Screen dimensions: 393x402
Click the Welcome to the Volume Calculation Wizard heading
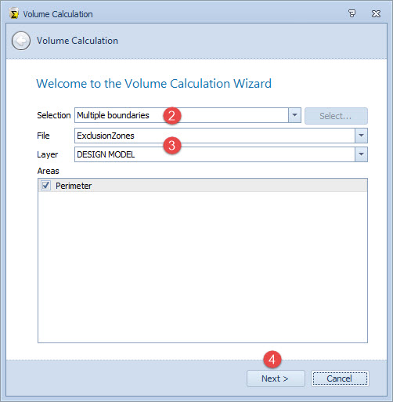[x=154, y=84]
